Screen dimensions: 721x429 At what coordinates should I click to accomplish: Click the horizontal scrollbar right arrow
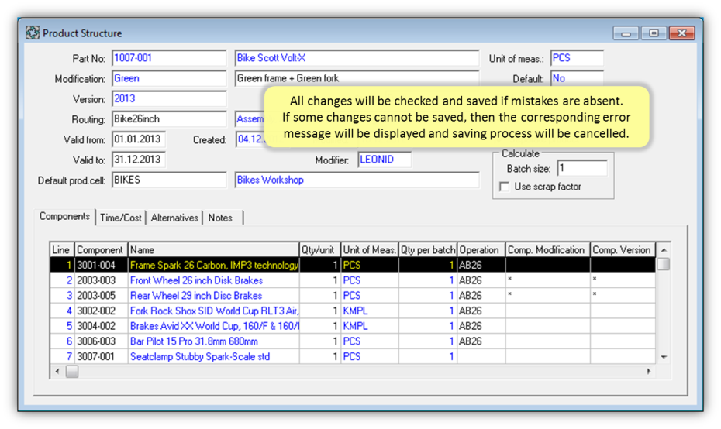tap(649, 371)
